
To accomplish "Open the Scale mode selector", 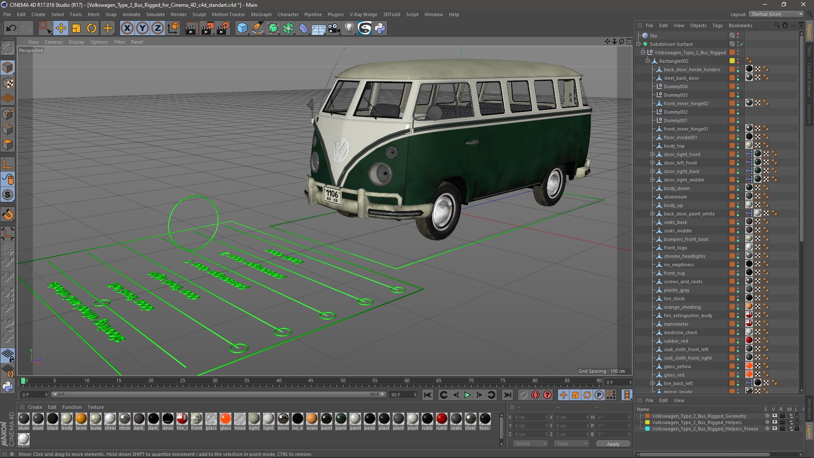I will tap(571, 444).
